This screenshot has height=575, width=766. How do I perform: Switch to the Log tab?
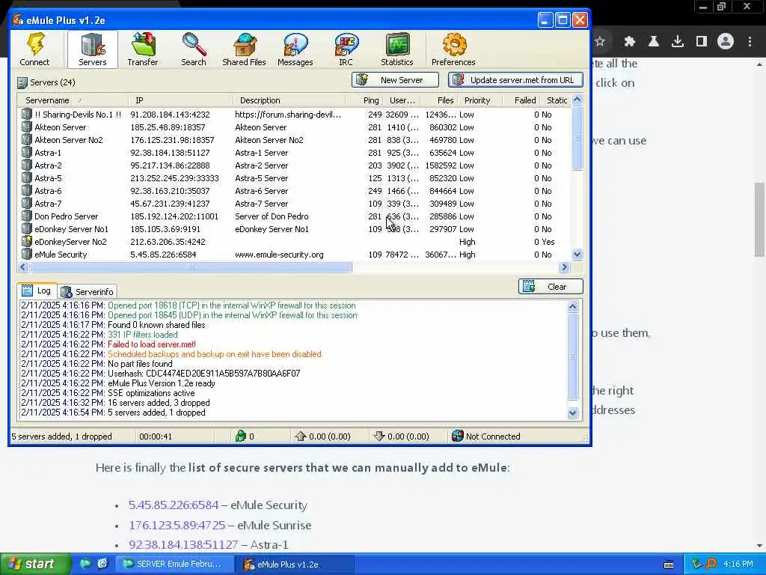pos(37,290)
